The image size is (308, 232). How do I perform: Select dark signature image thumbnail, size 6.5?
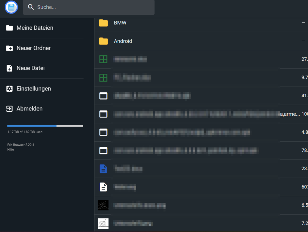tap(103, 205)
